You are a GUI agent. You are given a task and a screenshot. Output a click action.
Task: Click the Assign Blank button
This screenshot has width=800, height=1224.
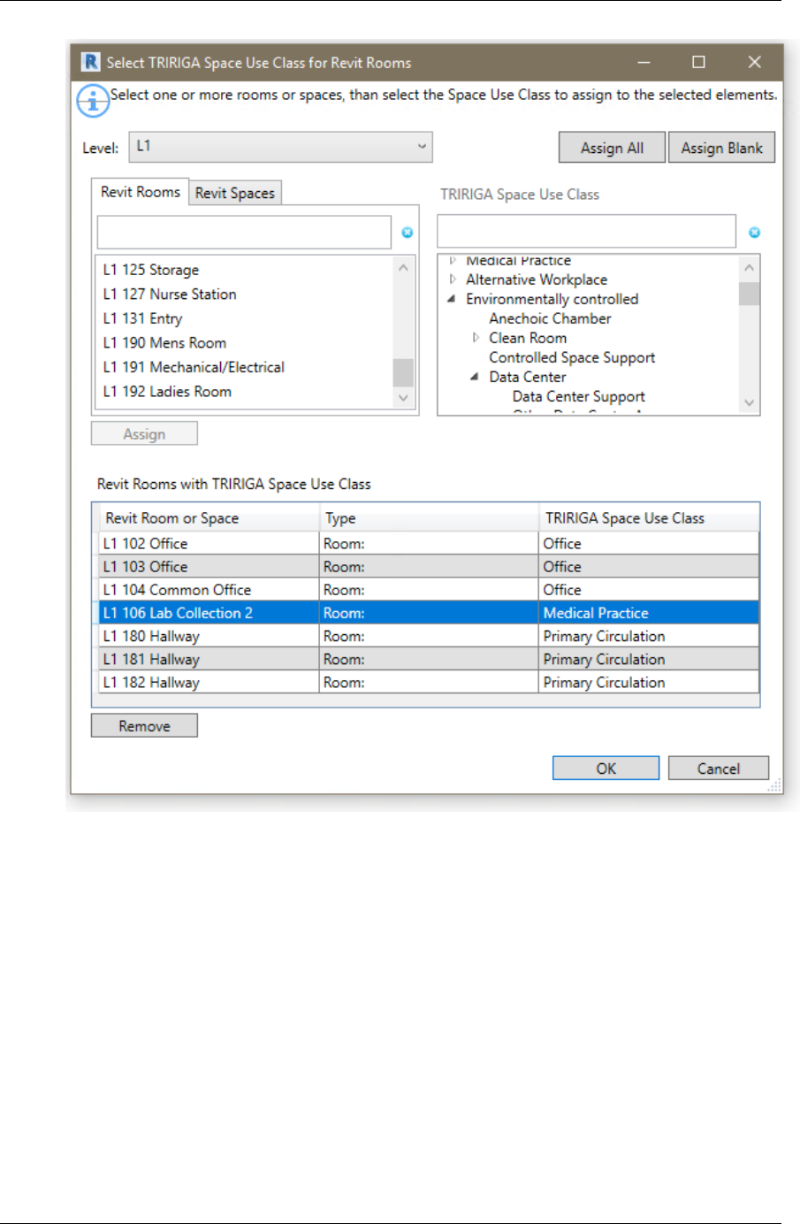tap(721, 148)
